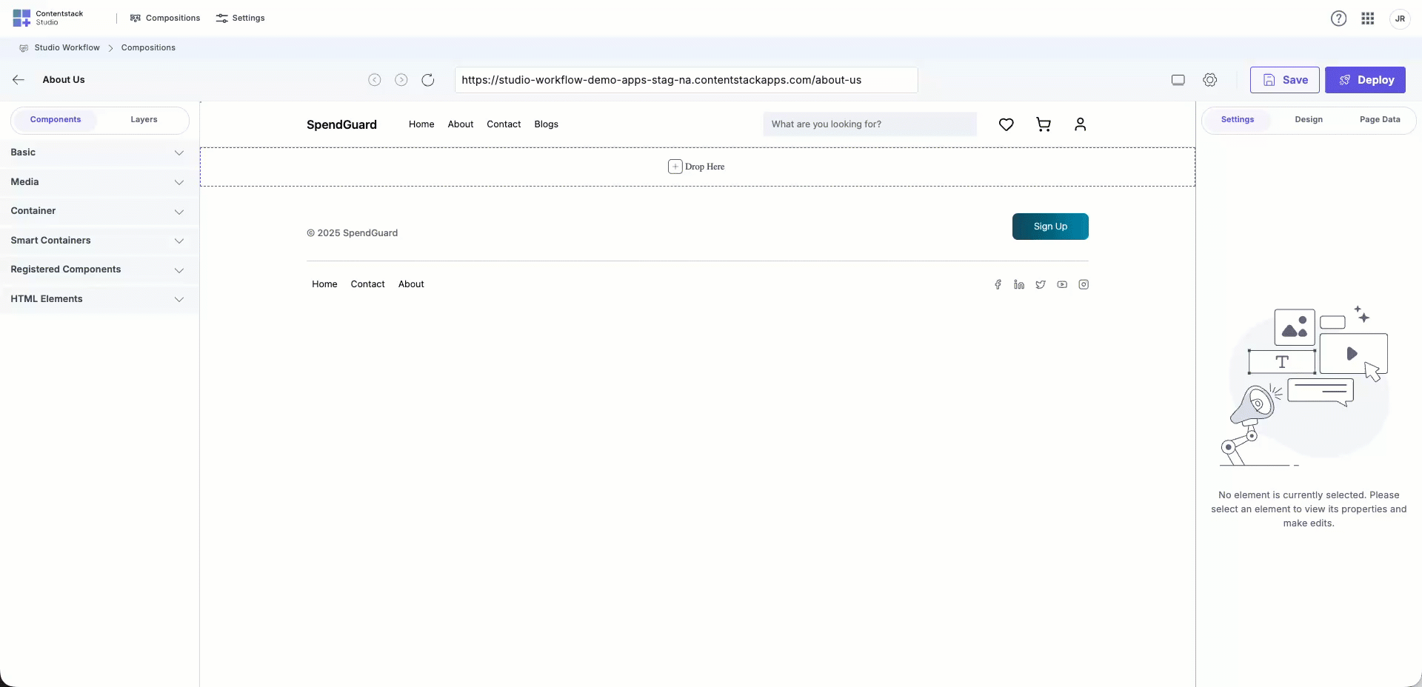Click the LinkedIn icon in footer
The width and height of the screenshot is (1422, 687).
click(x=1019, y=284)
